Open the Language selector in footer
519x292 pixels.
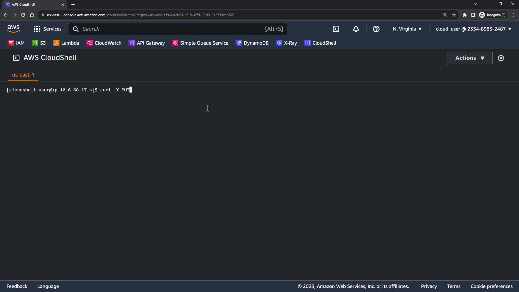pos(48,286)
